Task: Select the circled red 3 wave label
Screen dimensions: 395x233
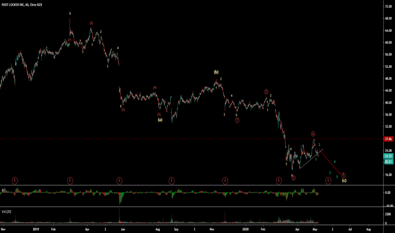Action: [293, 178]
